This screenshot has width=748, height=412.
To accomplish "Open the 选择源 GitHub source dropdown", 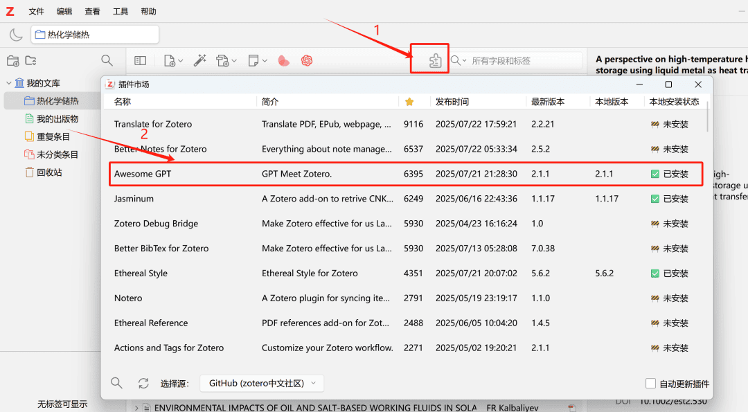I will 262,382.
